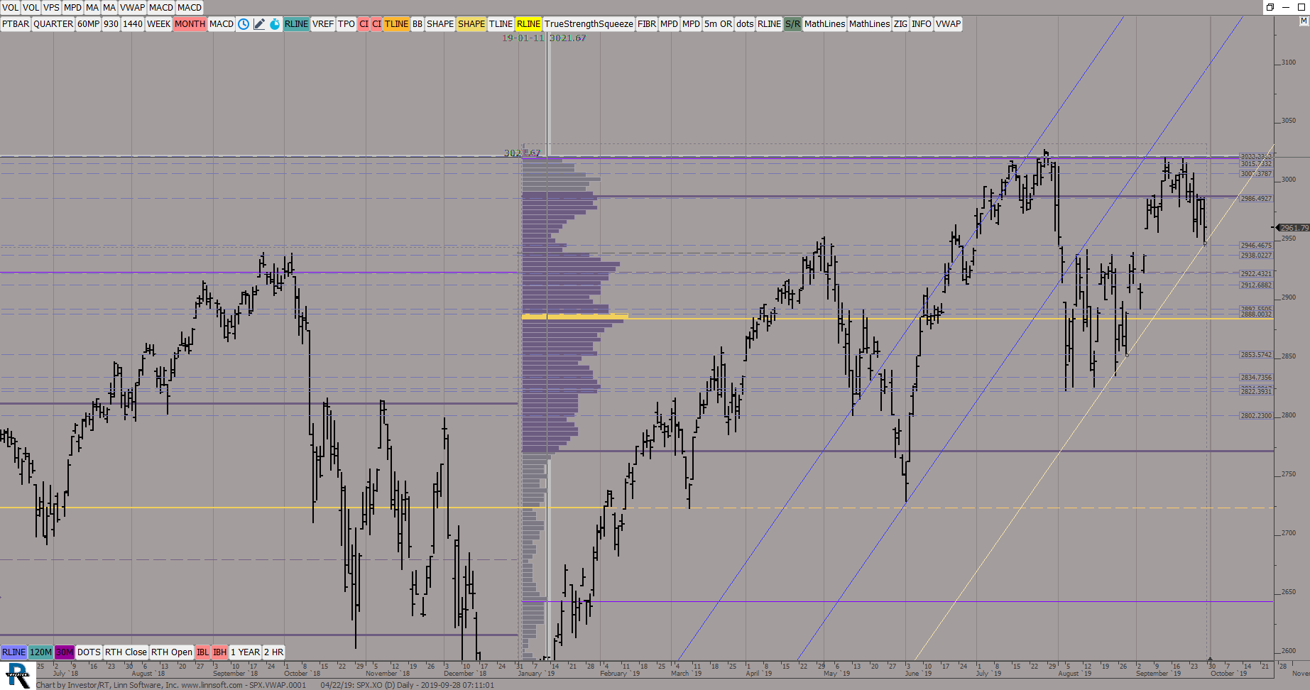Click the TPO button
1310x690 pixels.
[346, 24]
